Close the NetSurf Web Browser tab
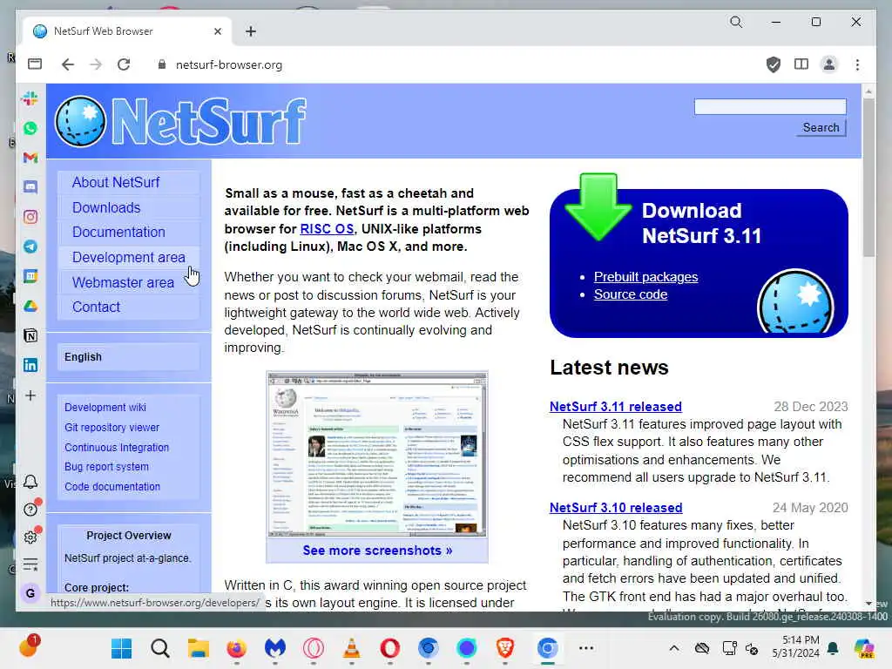This screenshot has height=669, width=892. tap(217, 31)
